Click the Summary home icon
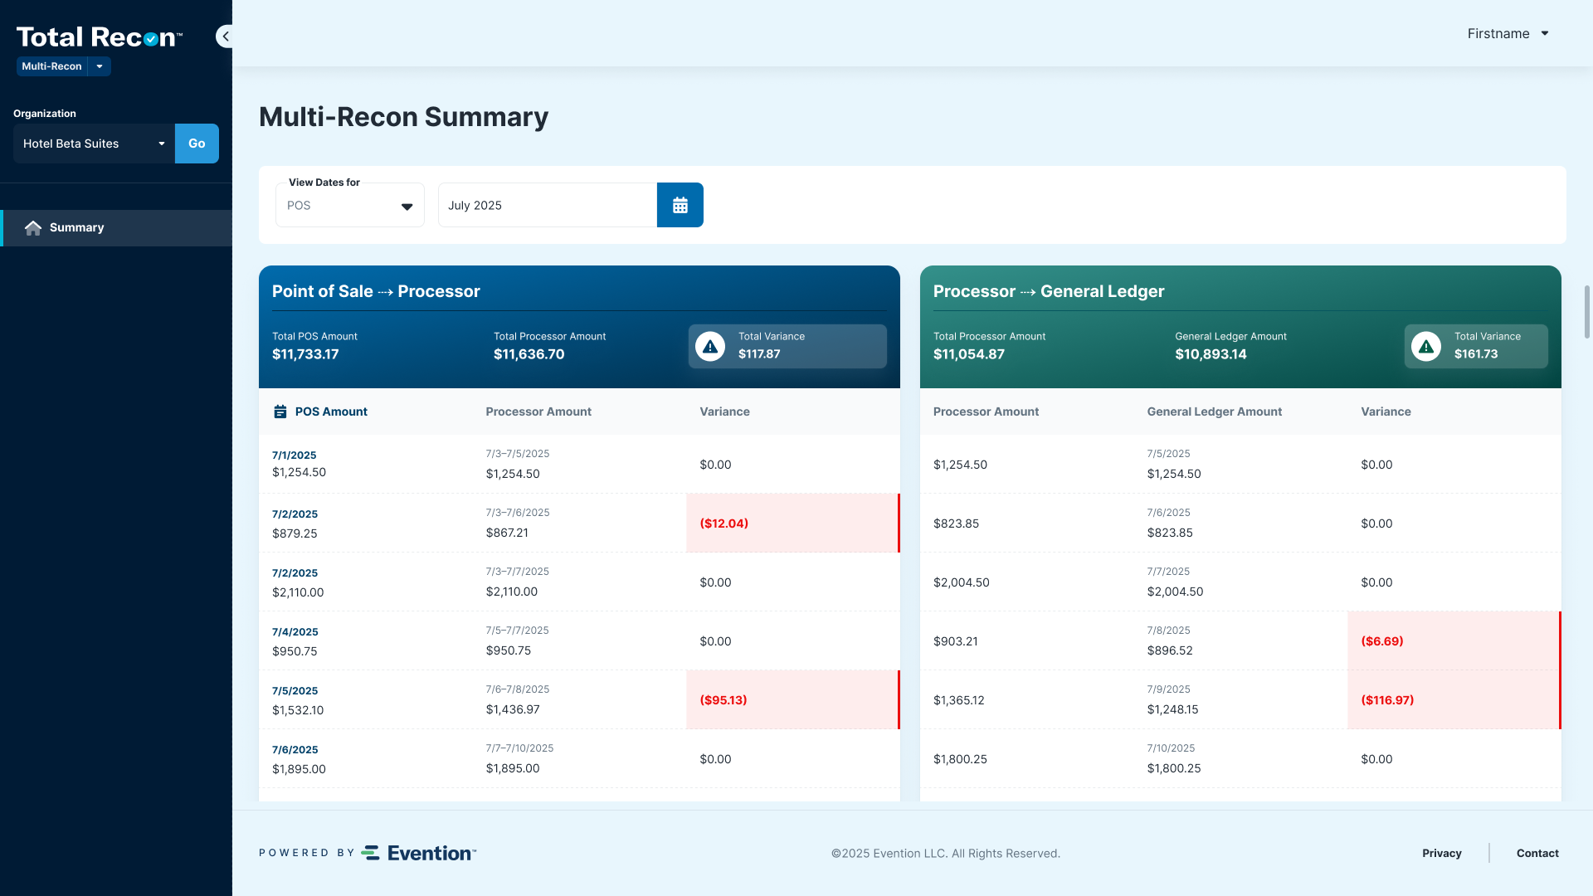This screenshot has height=896, width=1593. [x=33, y=227]
